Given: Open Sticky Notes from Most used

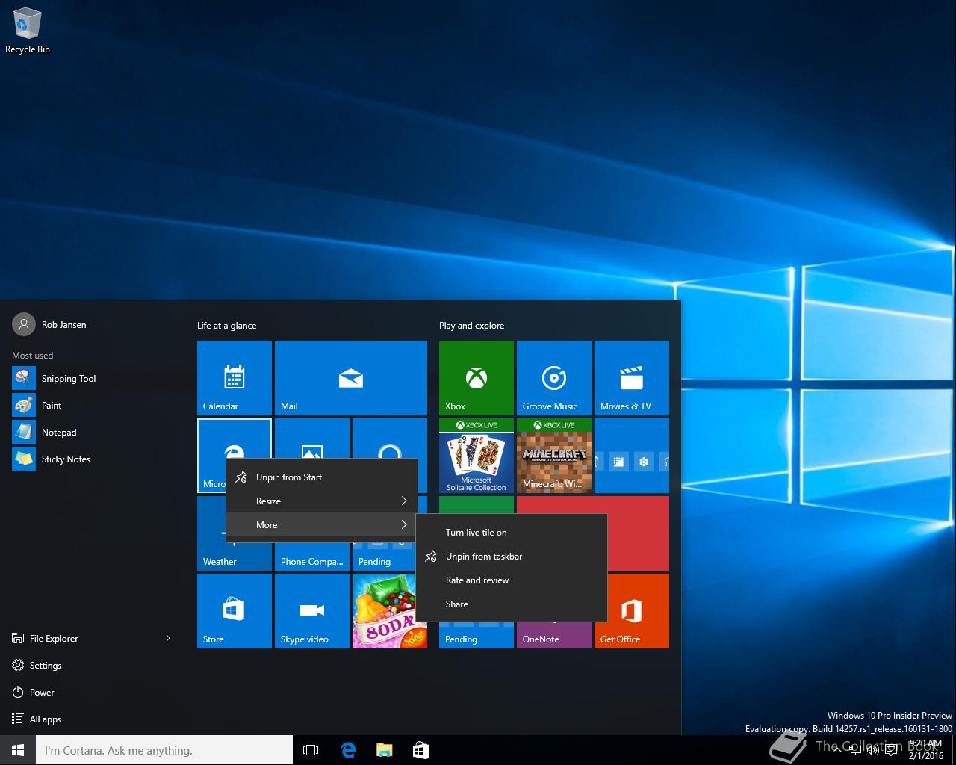Looking at the screenshot, I should (x=91, y=459).
